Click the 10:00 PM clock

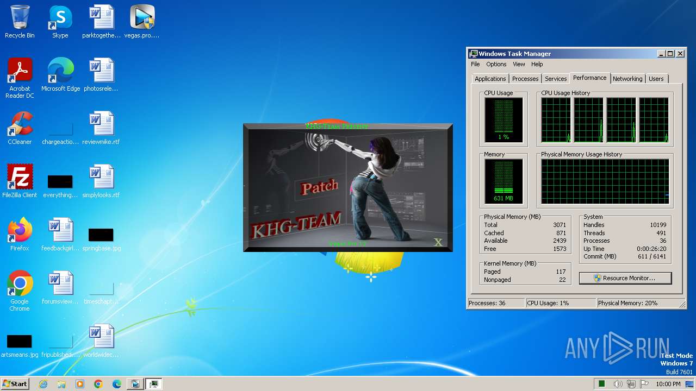pos(668,384)
